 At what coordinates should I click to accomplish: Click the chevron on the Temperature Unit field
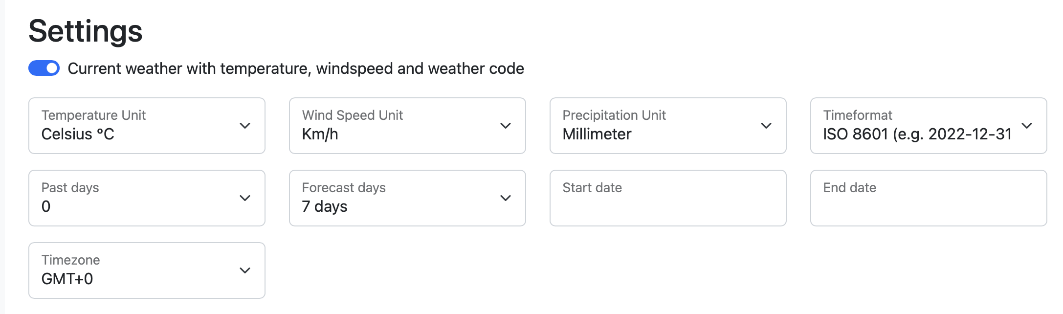(245, 126)
